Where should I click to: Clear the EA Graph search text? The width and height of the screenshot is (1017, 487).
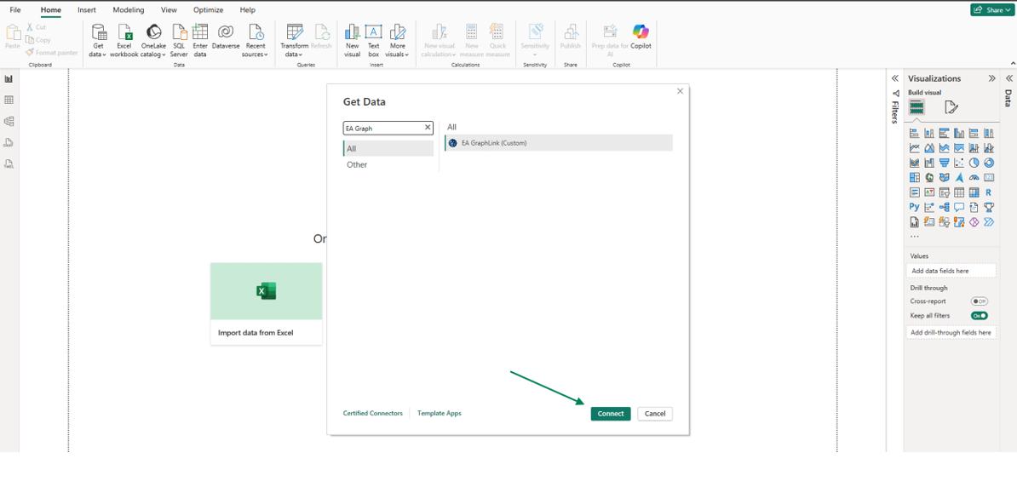pos(428,128)
